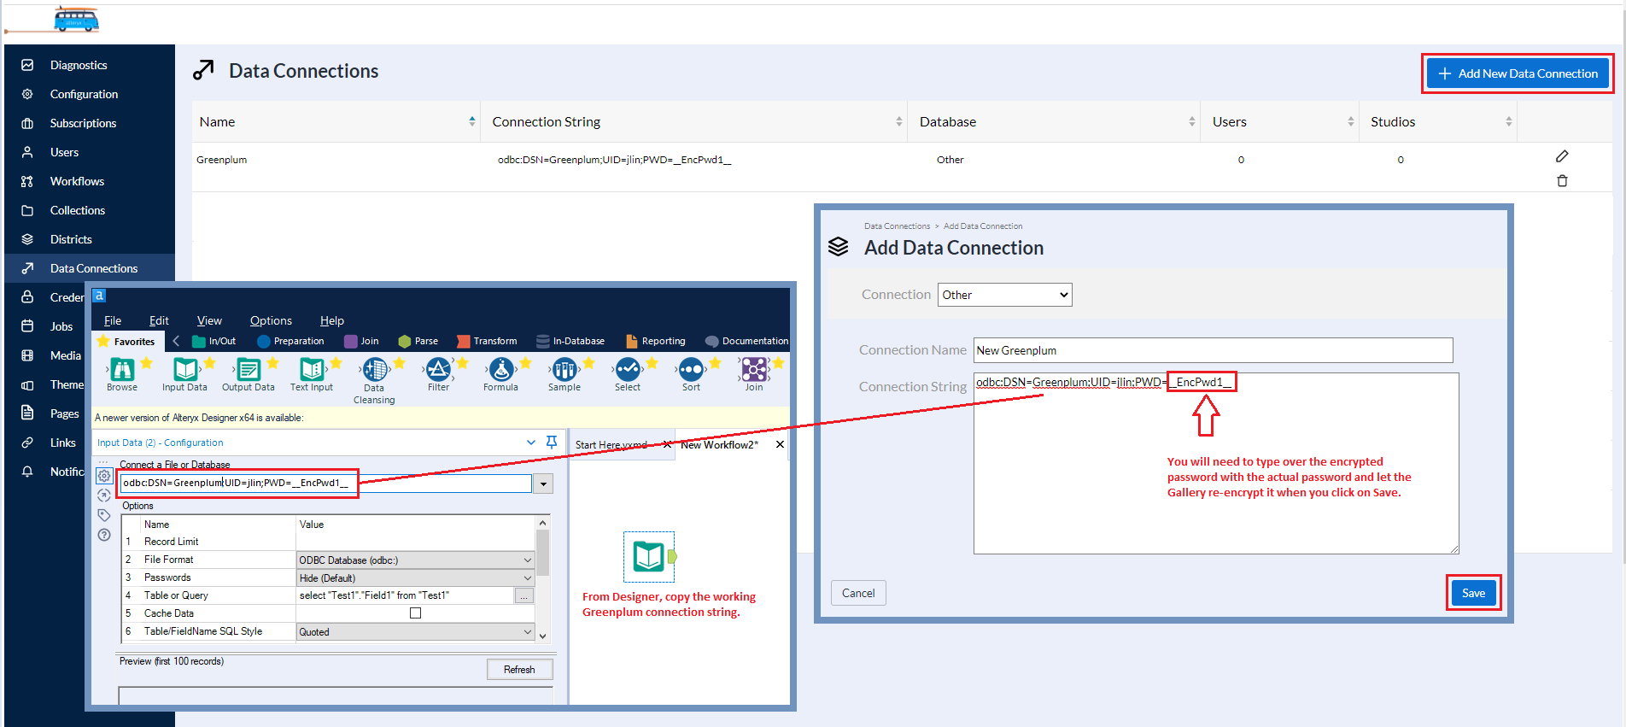The height and width of the screenshot is (727, 1626).
Task: Open Collections folder icon in sidebar
Action: tap(27, 210)
